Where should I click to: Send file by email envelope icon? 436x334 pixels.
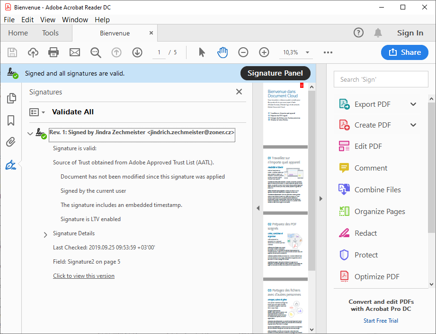point(74,52)
